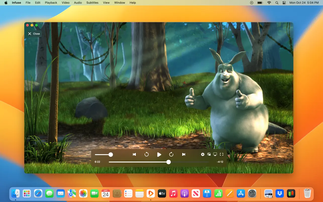323x202 pixels.
Task: Open Maps from the Dock
Action: click(x=72, y=193)
